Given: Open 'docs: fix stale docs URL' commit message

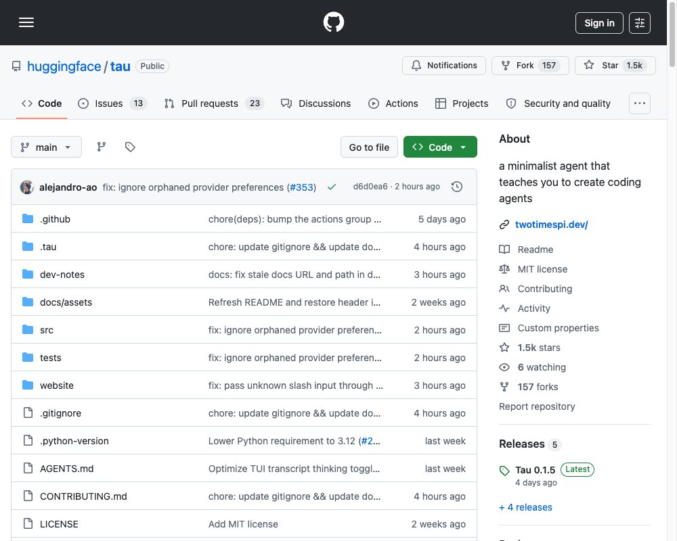Looking at the screenshot, I should (x=294, y=275).
